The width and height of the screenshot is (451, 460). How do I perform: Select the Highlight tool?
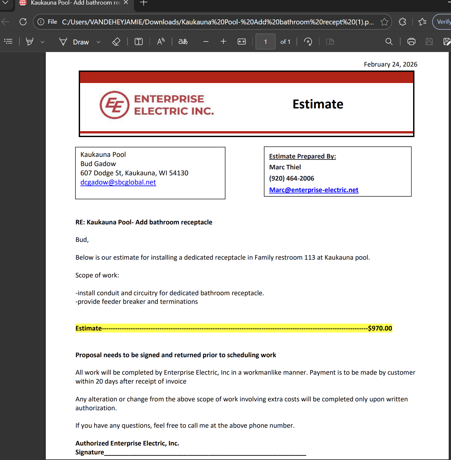tap(30, 42)
